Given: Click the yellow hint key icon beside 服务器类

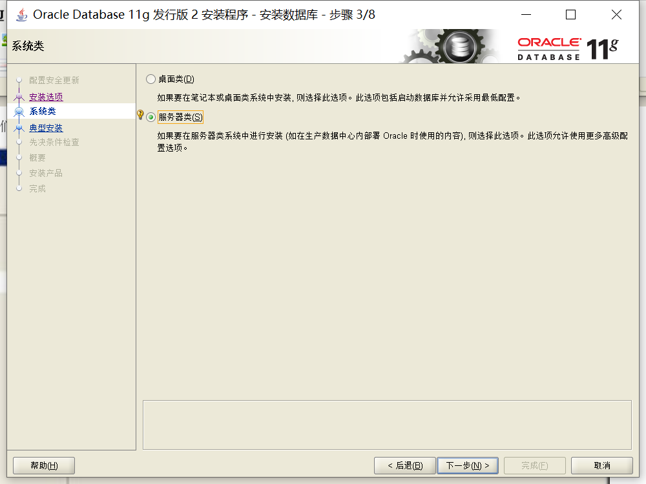Looking at the screenshot, I should [x=140, y=115].
